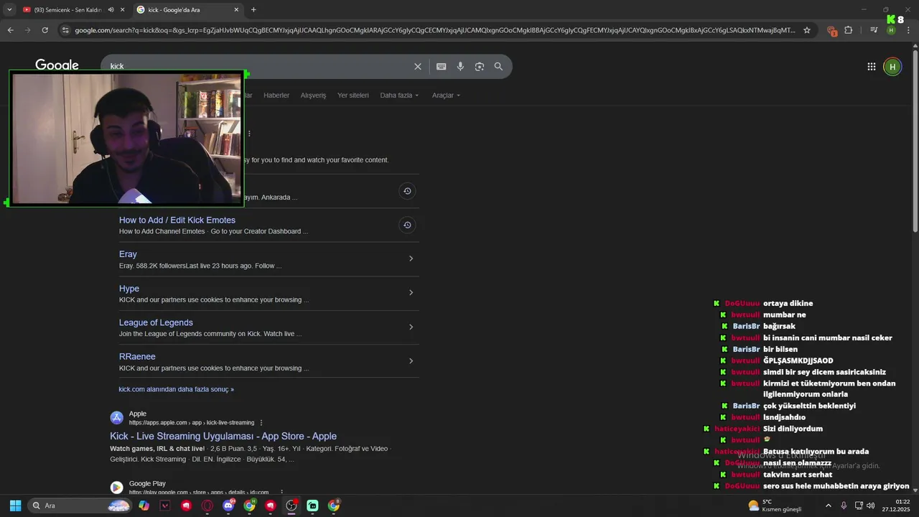This screenshot has width=919, height=517.
Task: Open the Chrome profile avatar in the toolbar
Action: tap(891, 30)
